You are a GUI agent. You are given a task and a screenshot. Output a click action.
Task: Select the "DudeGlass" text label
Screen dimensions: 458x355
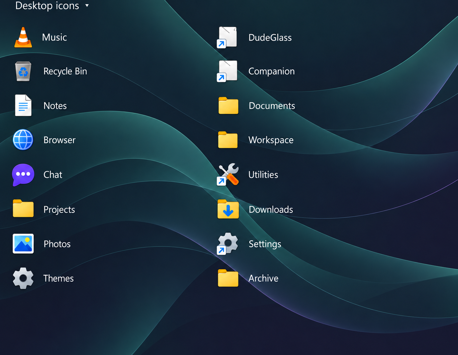[270, 38]
